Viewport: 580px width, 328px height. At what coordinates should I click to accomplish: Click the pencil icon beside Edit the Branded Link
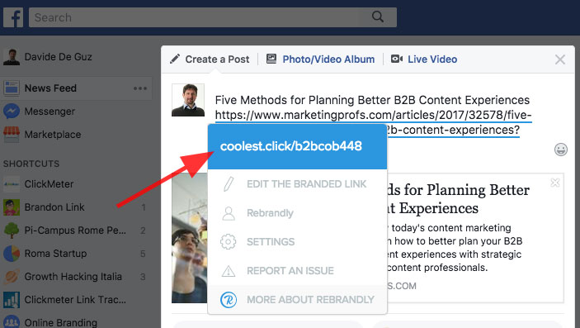click(x=229, y=183)
